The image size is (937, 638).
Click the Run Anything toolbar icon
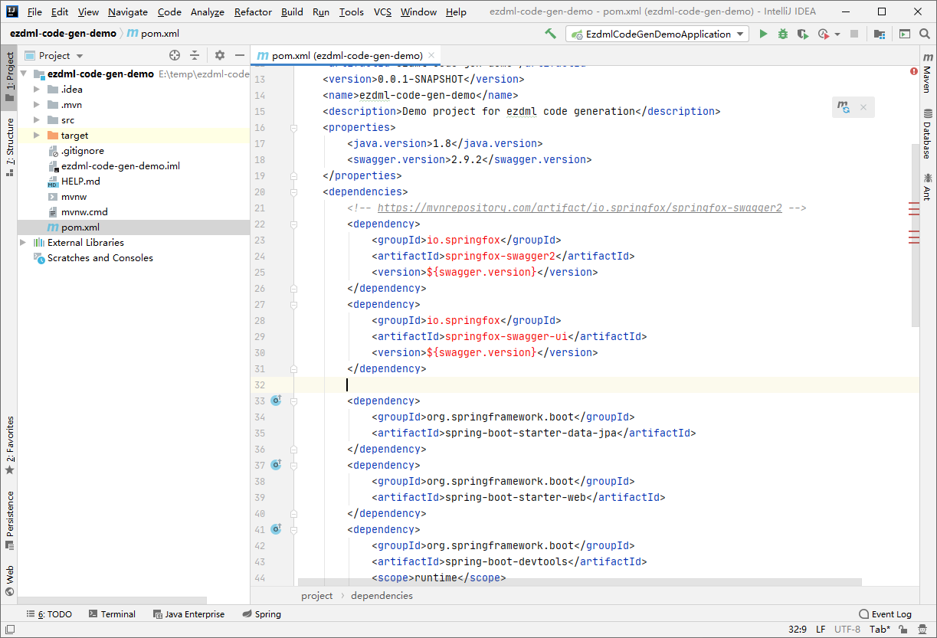pyautogui.click(x=905, y=34)
